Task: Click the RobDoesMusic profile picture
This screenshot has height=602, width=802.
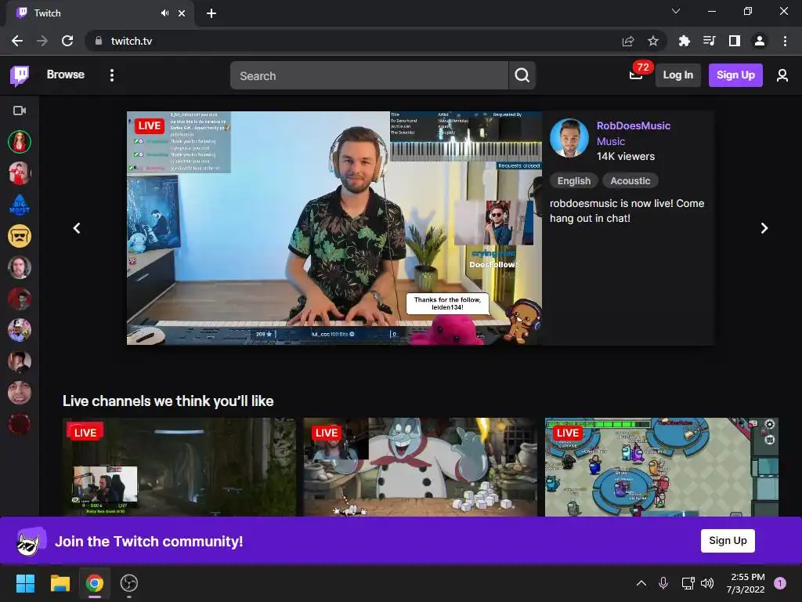Action: 569,138
